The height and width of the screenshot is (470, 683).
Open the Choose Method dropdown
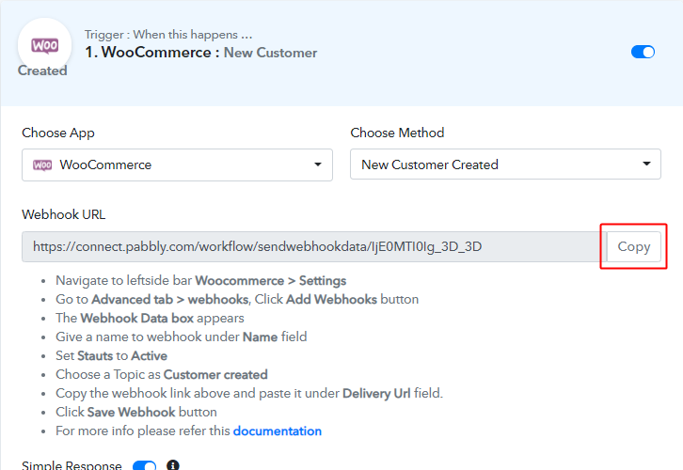[505, 164]
